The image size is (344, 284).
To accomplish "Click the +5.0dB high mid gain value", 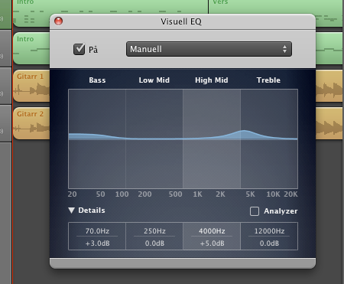I will click(212, 243).
